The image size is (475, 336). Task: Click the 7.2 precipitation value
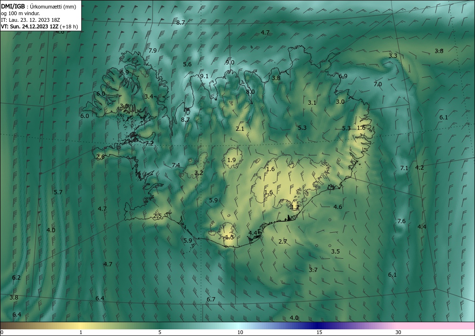(x=149, y=144)
